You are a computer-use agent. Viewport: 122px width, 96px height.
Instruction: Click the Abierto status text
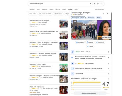[x=78, y=52]
